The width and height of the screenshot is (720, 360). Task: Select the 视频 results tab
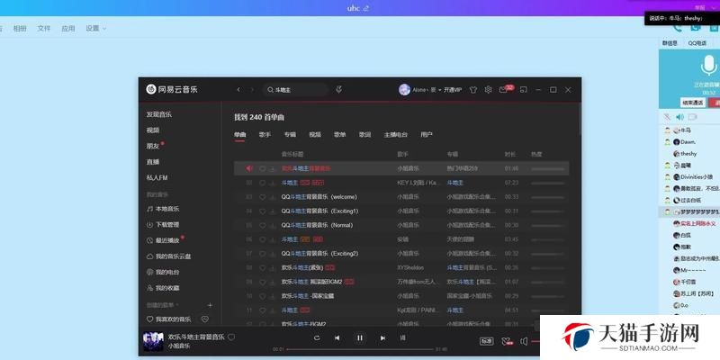click(315, 134)
